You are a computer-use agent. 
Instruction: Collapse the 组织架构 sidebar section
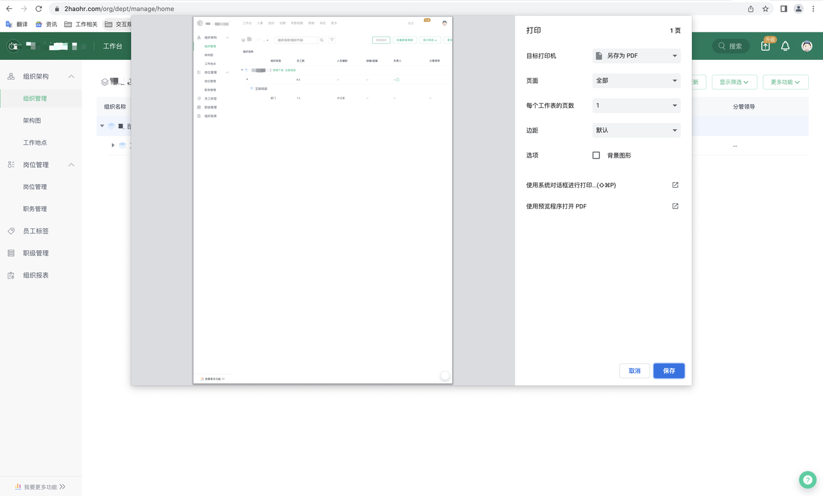click(x=71, y=77)
